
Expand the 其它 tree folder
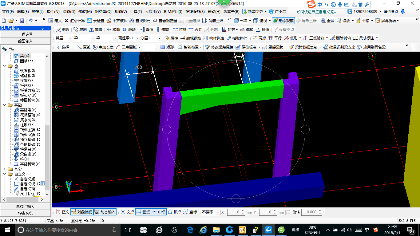[4, 169]
